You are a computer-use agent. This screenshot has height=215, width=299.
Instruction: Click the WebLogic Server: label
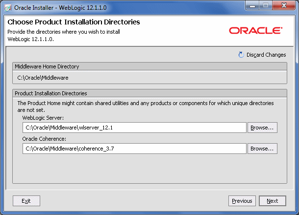tap(43, 118)
